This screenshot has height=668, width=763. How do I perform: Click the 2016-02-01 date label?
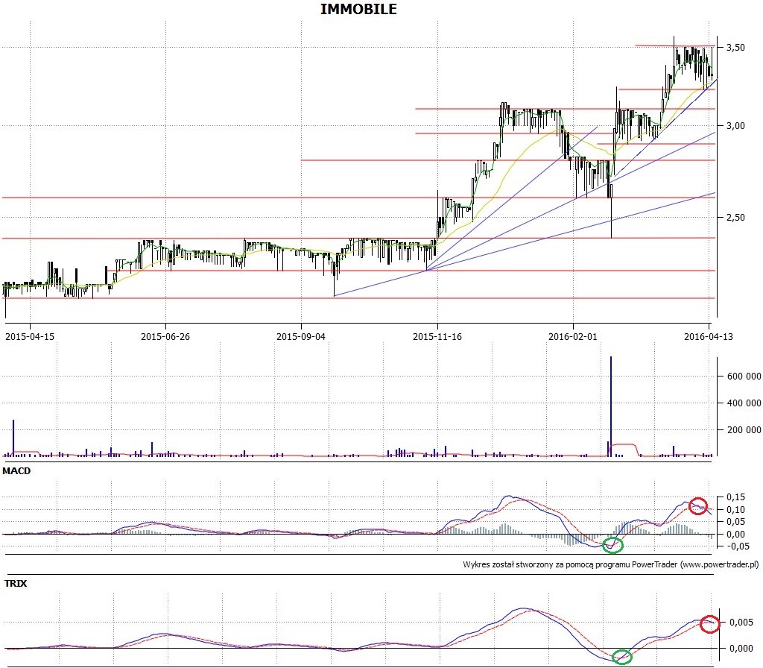[573, 336]
